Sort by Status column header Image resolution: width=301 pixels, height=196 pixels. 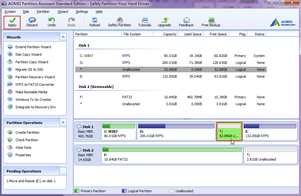point(257,34)
